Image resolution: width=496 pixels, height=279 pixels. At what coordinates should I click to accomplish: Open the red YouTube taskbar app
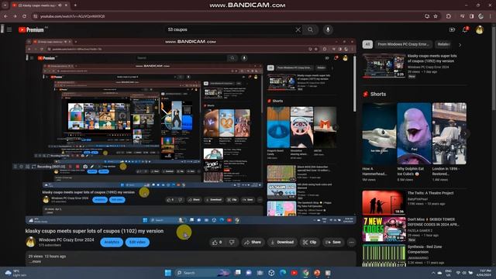294,273
